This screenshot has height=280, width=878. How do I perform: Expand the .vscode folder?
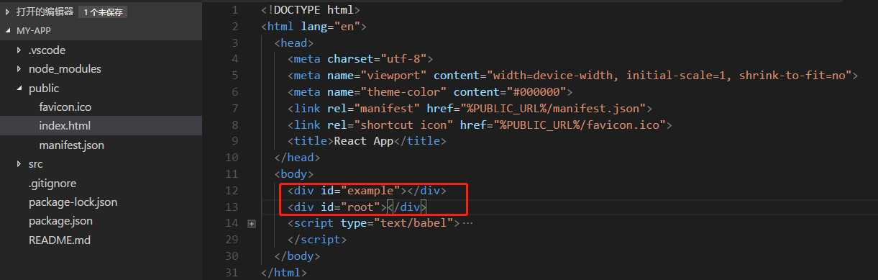[x=19, y=50]
